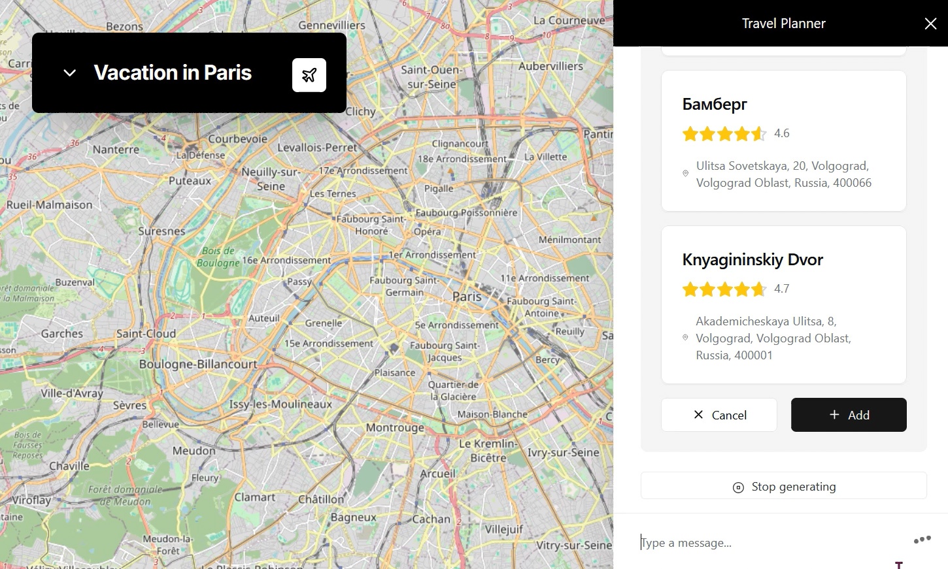The width and height of the screenshot is (948, 569).
Task: Expand the Vacation in Paris chevron dropdown
Action: (69, 73)
